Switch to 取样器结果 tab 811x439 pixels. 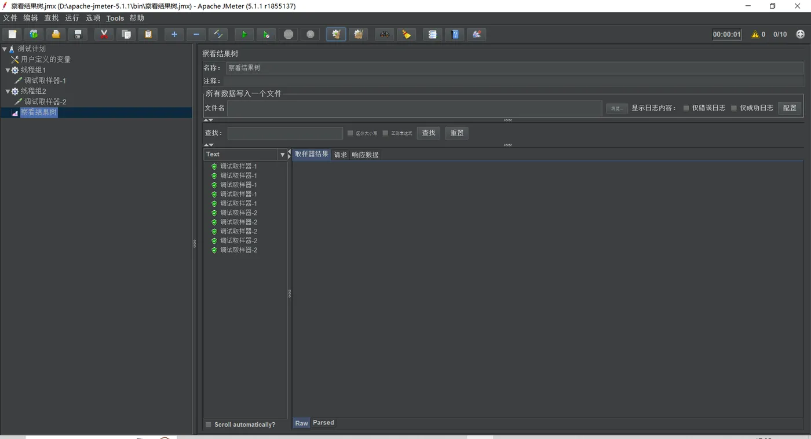(x=312, y=154)
